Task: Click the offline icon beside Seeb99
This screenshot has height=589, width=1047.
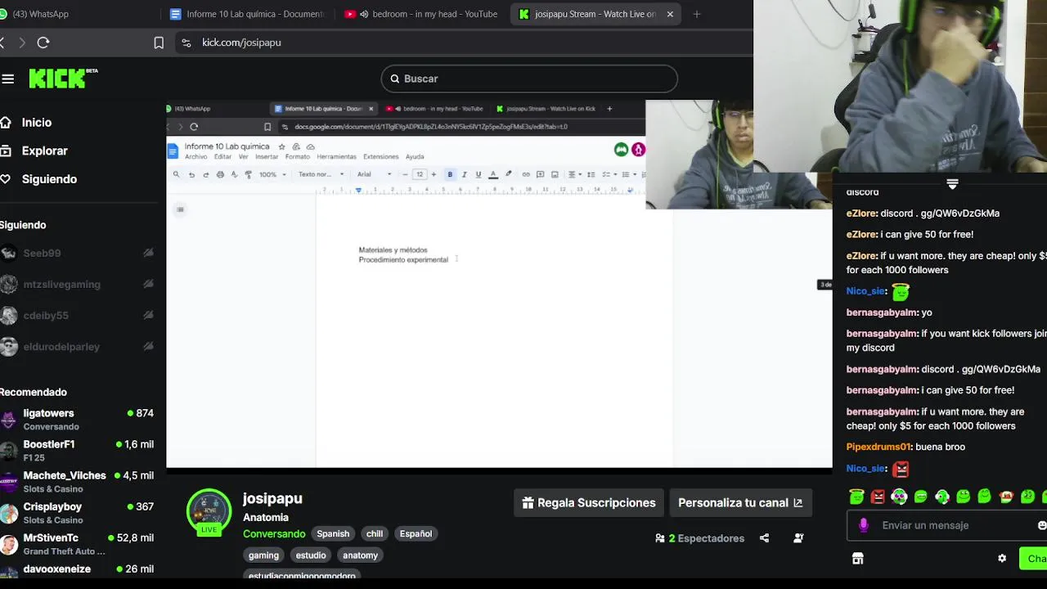Action: click(x=148, y=254)
